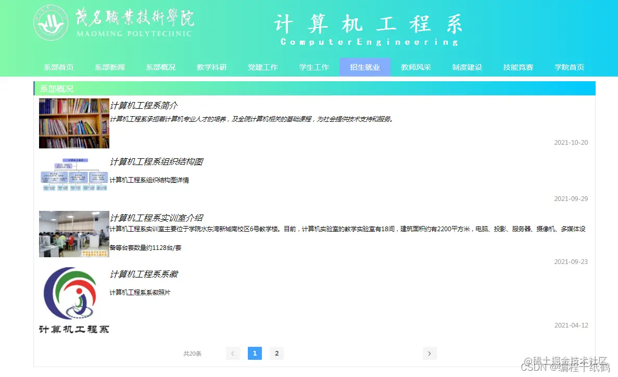Open the 教师风采 navigation item
The image size is (618, 377).
click(x=416, y=67)
